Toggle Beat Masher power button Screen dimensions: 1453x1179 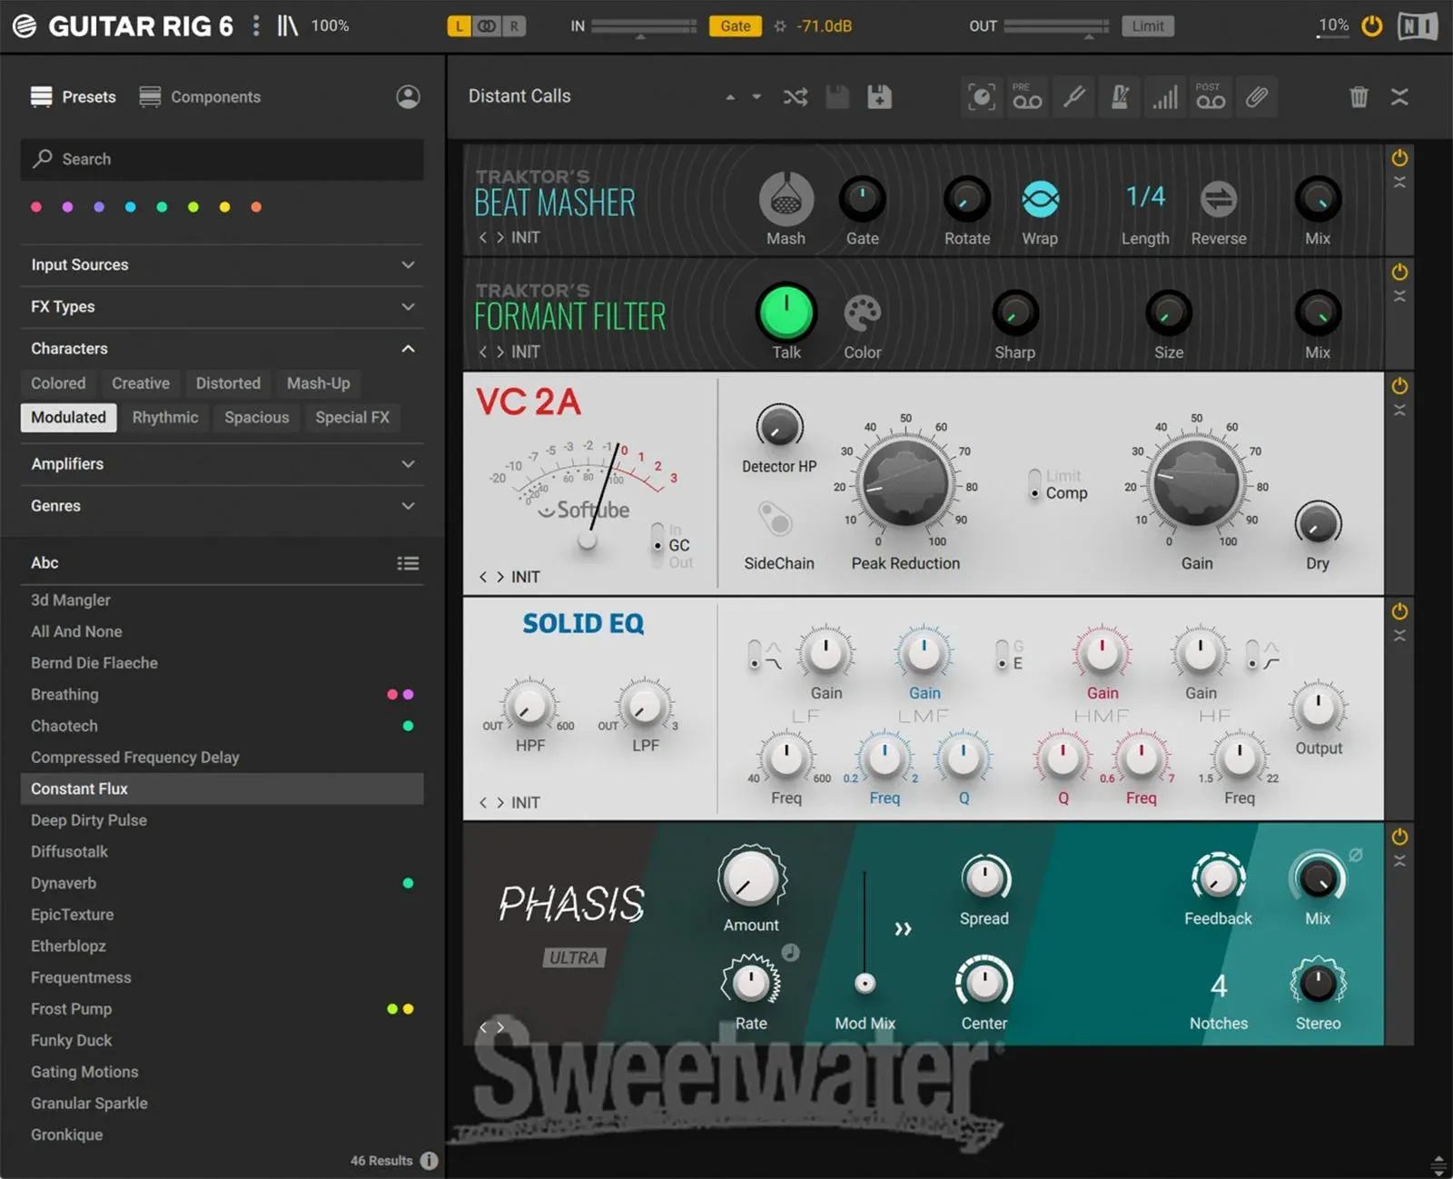1399,158
